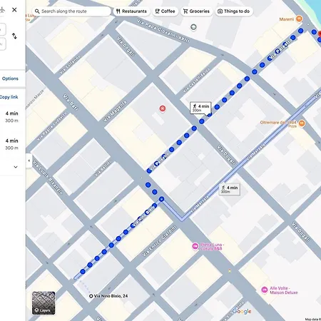Close the directions panel with the X icon
Viewport: 321px width, 321px height.
(14, 10)
